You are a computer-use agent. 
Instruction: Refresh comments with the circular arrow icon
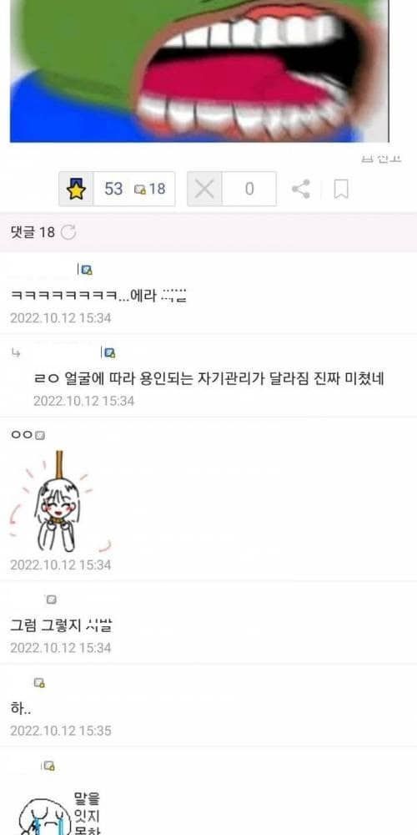click(x=68, y=232)
